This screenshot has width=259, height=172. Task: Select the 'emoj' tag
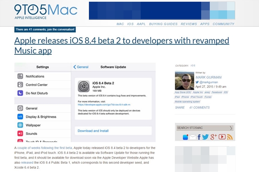coord(207,92)
